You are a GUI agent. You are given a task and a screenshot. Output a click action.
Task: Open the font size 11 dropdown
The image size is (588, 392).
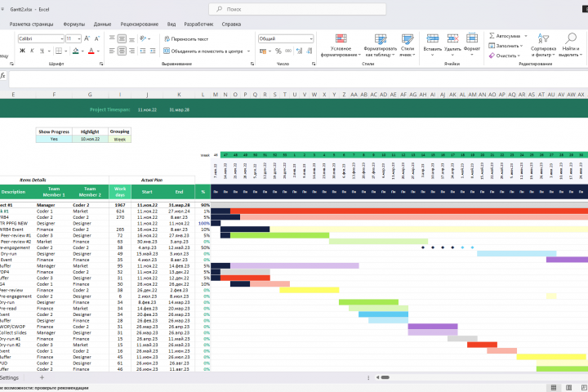tap(79, 38)
